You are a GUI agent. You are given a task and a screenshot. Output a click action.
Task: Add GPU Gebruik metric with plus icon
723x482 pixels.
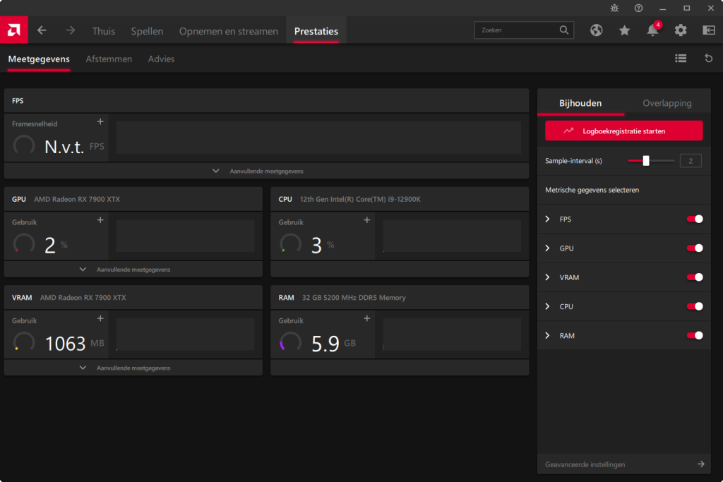[x=100, y=220]
